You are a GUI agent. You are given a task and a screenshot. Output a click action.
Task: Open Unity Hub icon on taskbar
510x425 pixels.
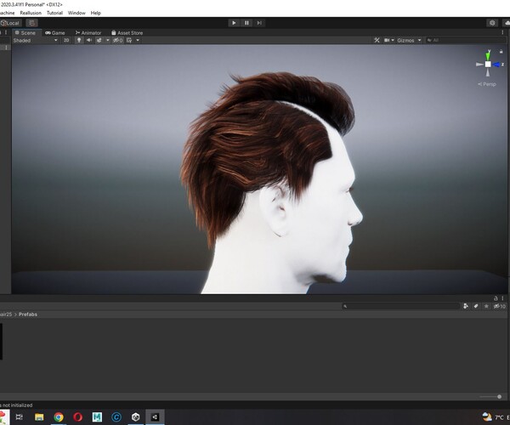pos(136,416)
